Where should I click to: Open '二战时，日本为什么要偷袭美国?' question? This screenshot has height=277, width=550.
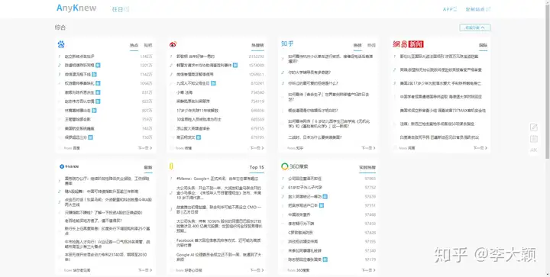tap(315, 137)
